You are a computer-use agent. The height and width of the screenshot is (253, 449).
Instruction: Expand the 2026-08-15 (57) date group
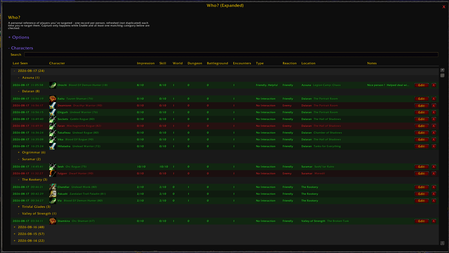pos(29,234)
